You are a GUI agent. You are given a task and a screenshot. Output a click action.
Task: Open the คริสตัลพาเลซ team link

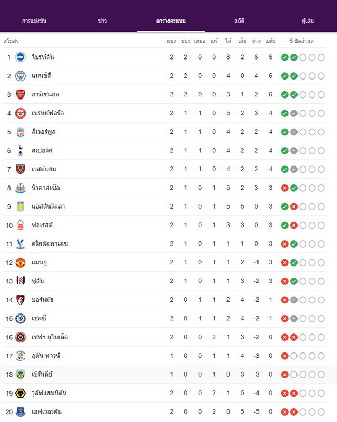click(49, 244)
